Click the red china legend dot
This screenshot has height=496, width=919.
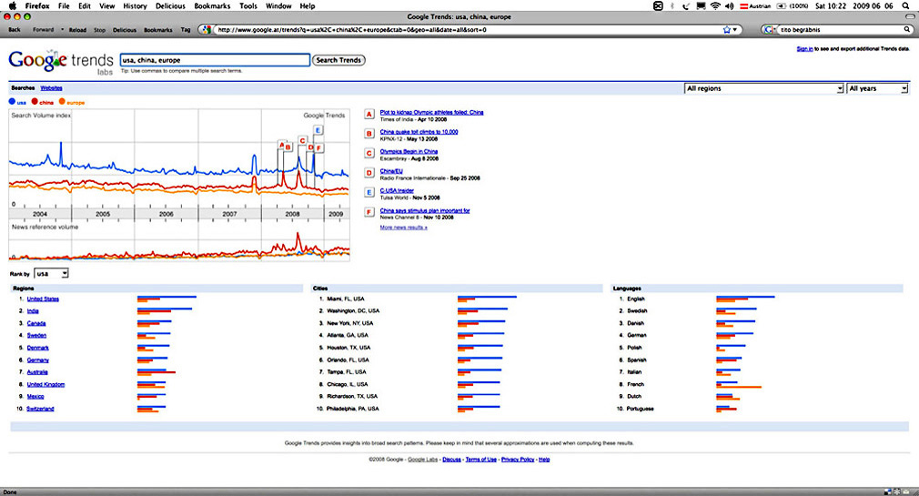point(35,101)
